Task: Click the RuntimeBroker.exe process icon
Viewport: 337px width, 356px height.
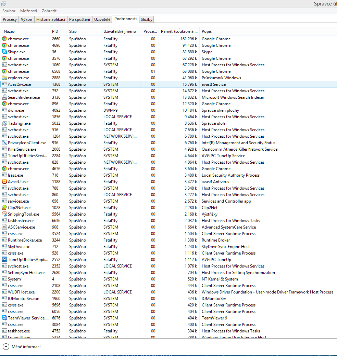Action: 4,240
